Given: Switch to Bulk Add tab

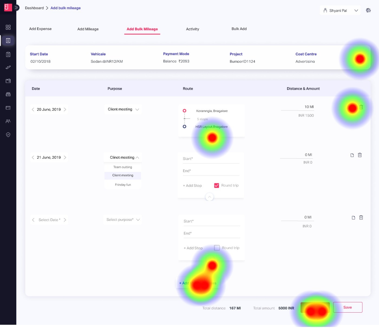Looking at the screenshot, I should point(239,29).
